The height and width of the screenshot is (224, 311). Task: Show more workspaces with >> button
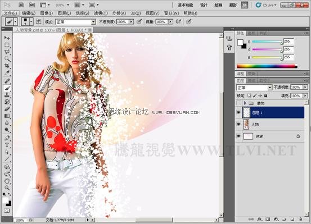coord(245,5)
